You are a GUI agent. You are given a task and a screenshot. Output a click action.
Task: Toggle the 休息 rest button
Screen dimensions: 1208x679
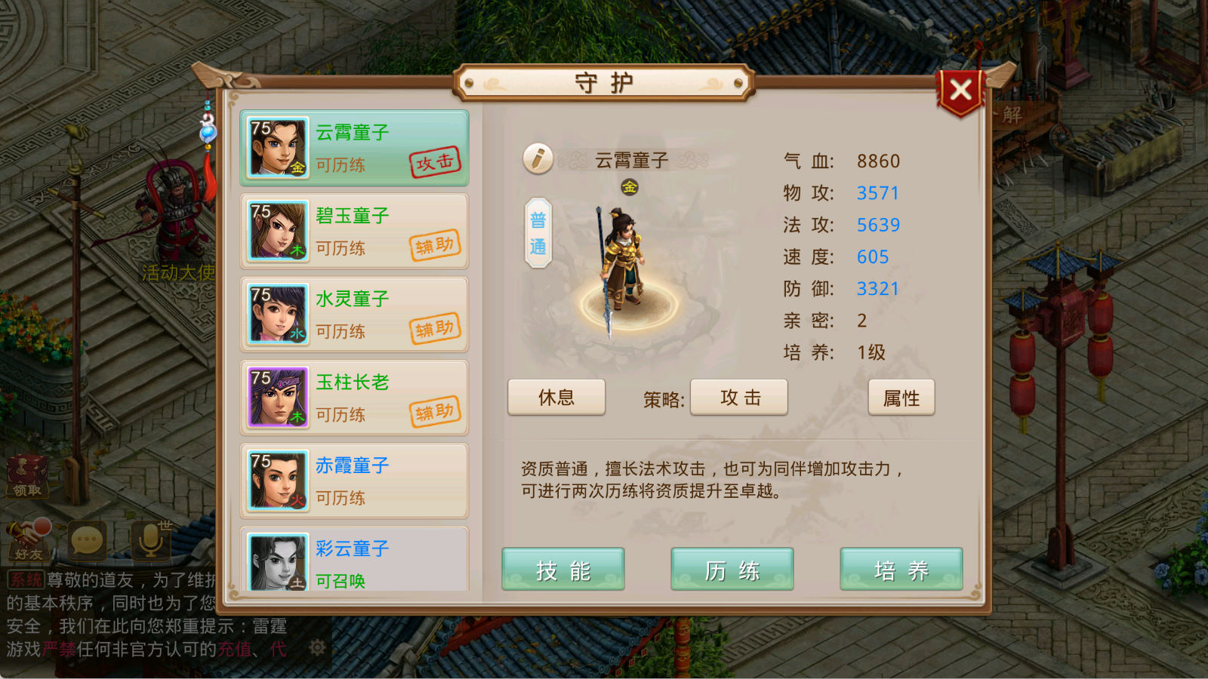[556, 398]
